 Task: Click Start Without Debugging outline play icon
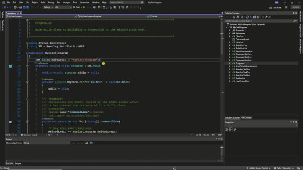tap(84, 8)
